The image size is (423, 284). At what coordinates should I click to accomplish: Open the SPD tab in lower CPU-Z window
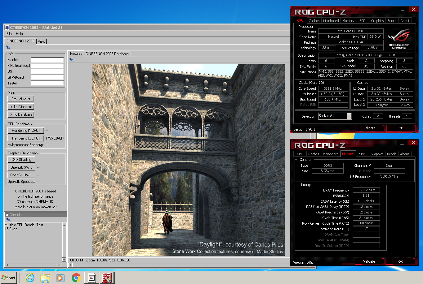tap(362, 154)
